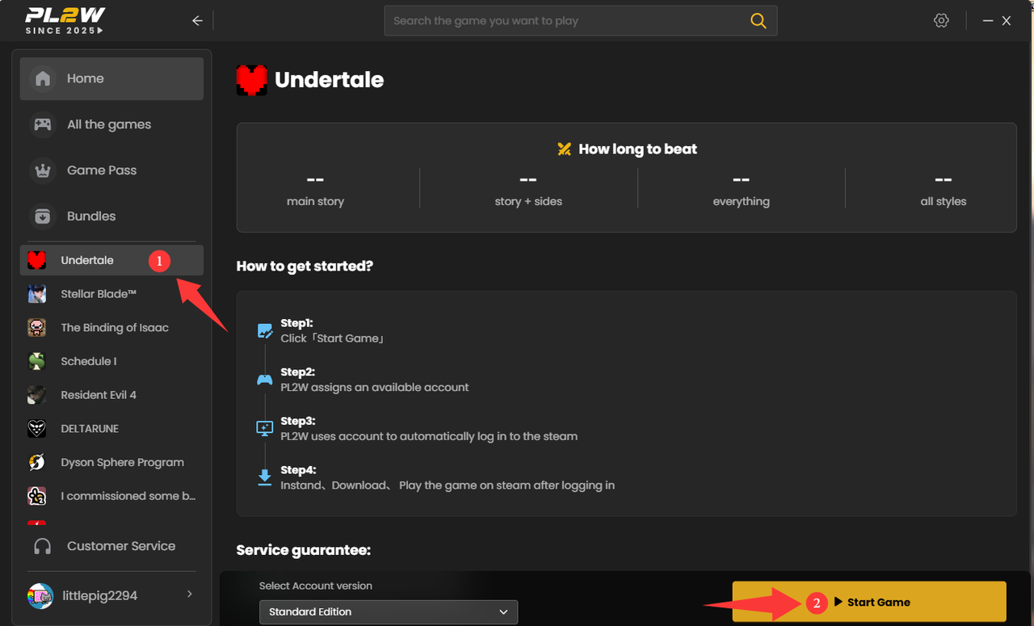Open the Bundles section
The width and height of the screenshot is (1034, 626).
click(111, 216)
